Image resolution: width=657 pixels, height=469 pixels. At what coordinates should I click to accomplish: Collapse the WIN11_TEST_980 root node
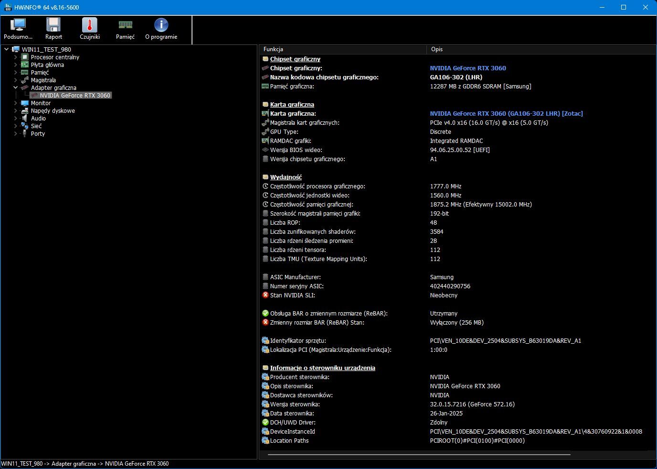pyautogui.click(x=6, y=49)
